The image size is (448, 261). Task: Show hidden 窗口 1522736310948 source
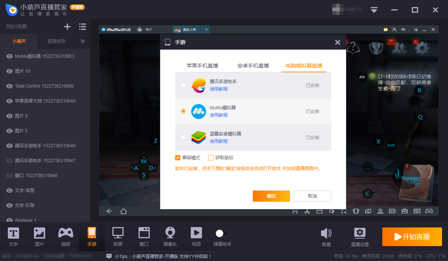pos(10,176)
